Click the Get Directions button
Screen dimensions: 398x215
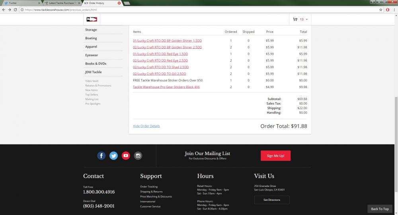pyautogui.click(x=272, y=200)
